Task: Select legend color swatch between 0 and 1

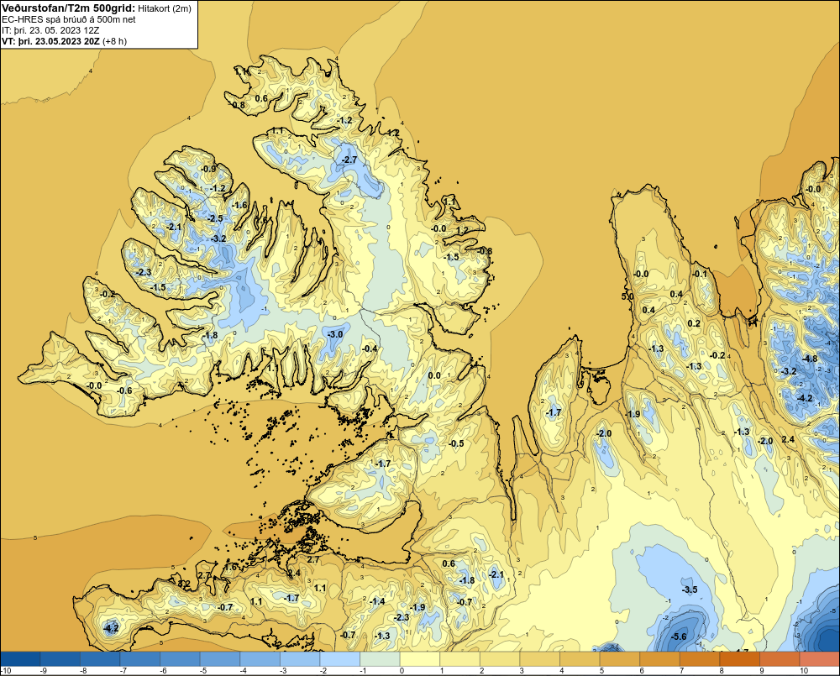Action: (420, 658)
